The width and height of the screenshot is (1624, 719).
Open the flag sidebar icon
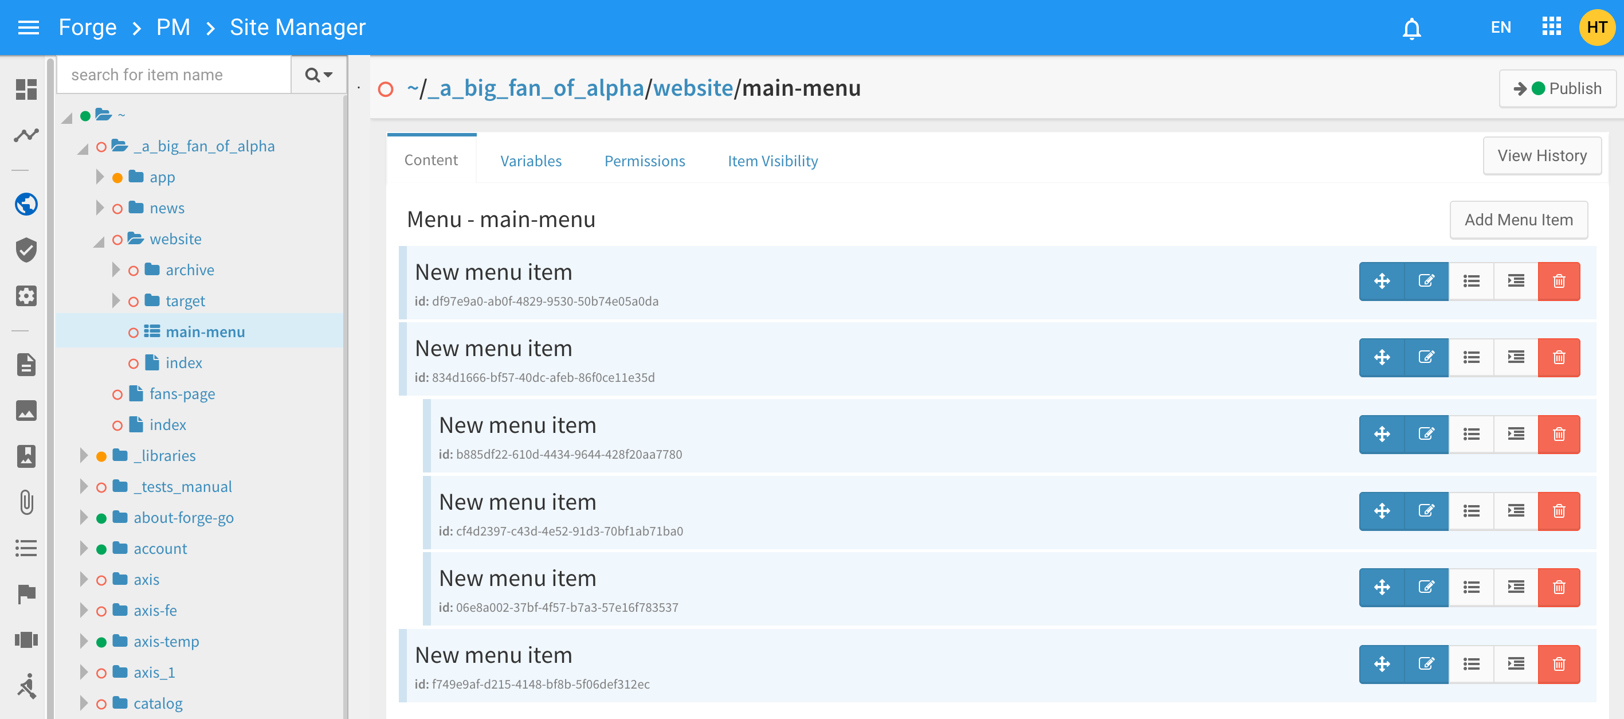pyautogui.click(x=26, y=593)
